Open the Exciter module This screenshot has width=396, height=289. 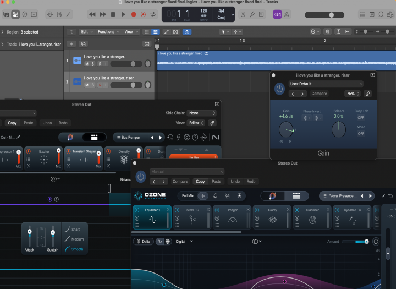click(x=44, y=160)
